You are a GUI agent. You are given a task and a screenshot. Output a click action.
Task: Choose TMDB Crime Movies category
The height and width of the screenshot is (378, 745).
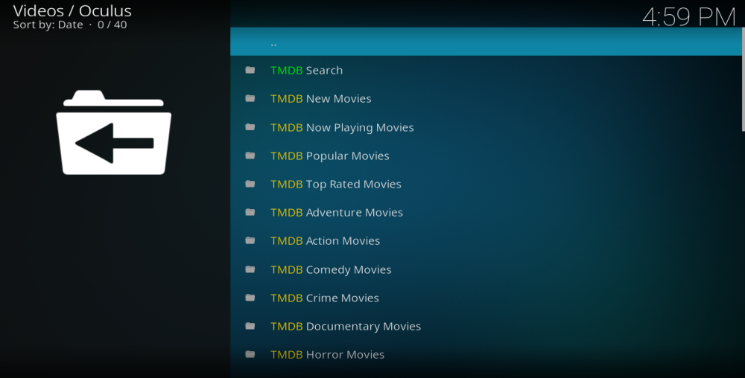[x=324, y=298]
